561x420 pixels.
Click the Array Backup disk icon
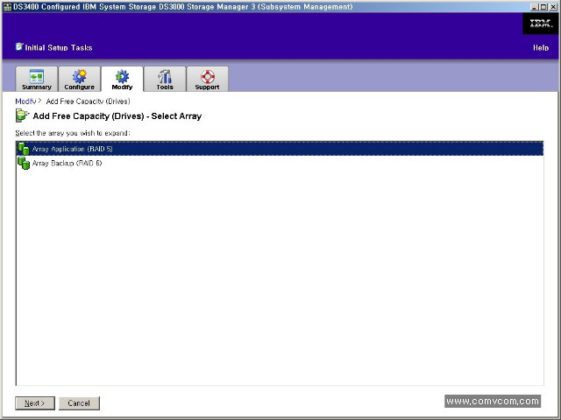tap(24, 164)
